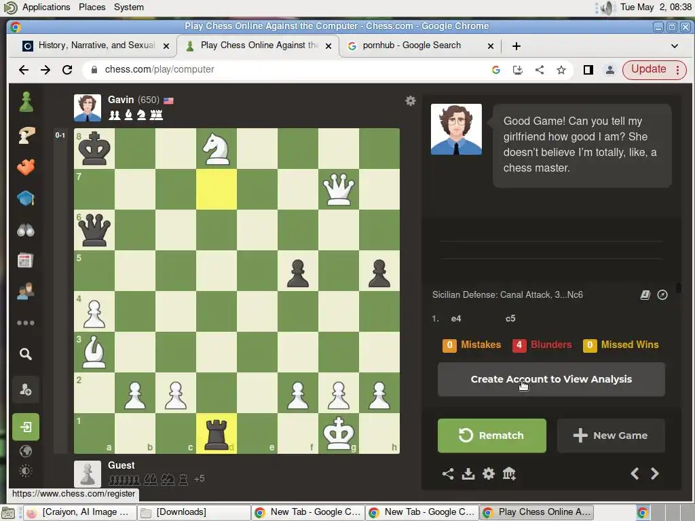695x521 pixels.
Task: Click the browser forward arrow
Action: tap(45, 70)
